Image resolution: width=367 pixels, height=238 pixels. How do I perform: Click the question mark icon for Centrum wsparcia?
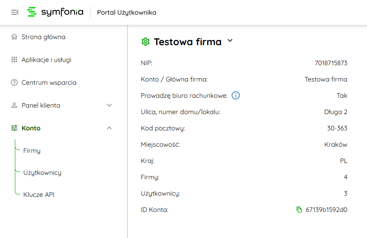click(14, 83)
